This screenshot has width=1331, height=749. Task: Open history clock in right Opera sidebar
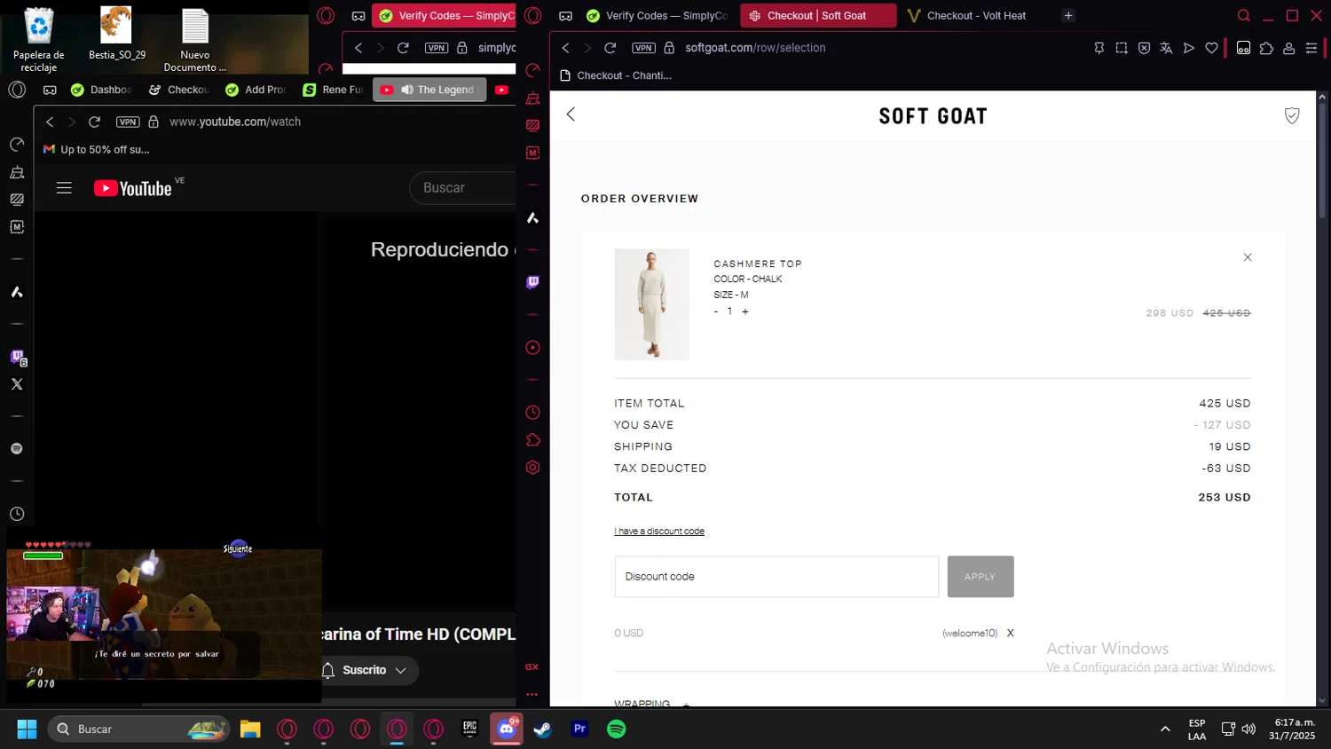(x=532, y=413)
